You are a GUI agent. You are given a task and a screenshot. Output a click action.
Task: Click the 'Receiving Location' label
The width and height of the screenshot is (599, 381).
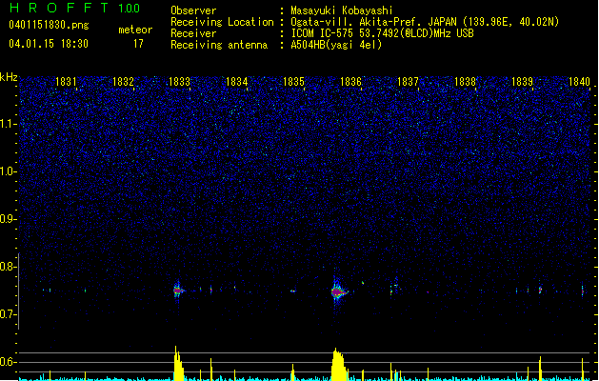[x=222, y=22]
